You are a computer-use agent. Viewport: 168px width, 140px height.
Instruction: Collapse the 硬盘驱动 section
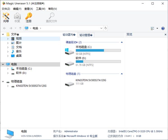[122, 42]
